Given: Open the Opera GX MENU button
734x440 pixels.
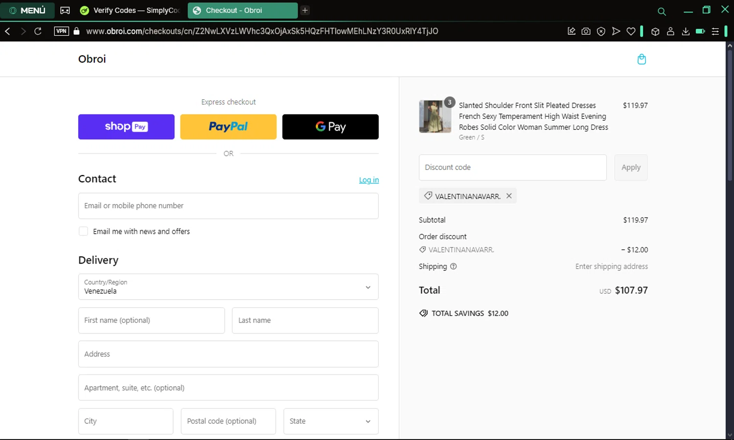Looking at the screenshot, I should pyautogui.click(x=27, y=10).
